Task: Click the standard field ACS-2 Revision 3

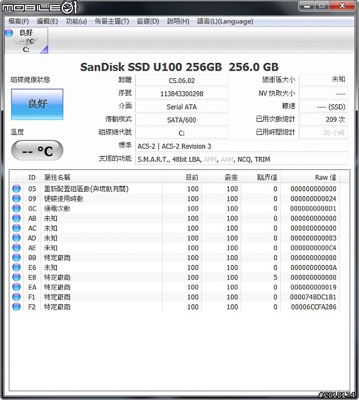Action: coord(241,146)
